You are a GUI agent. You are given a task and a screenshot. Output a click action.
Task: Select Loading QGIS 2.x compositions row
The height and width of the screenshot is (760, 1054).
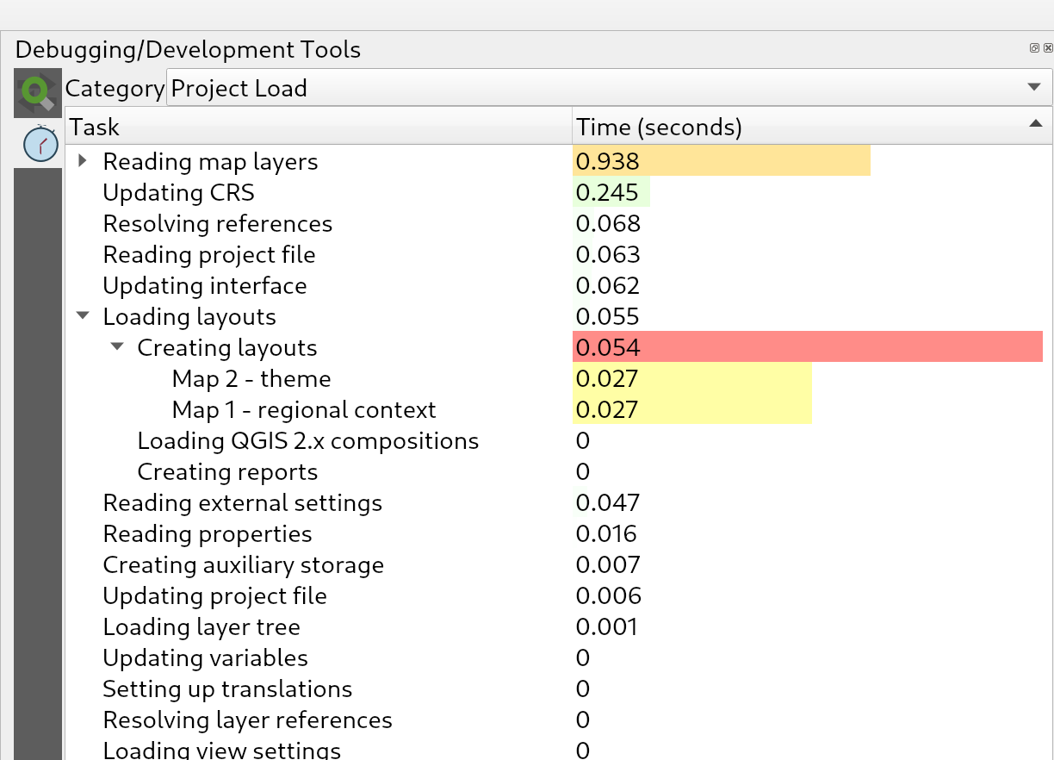click(x=307, y=441)
